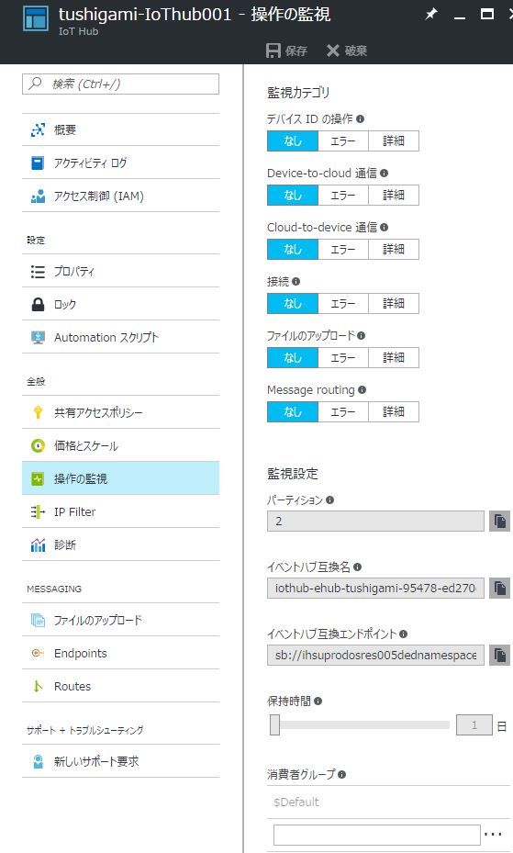513x853 pixels.
Task: Click the info icon next to Message routing
Action: coord(362,389)
